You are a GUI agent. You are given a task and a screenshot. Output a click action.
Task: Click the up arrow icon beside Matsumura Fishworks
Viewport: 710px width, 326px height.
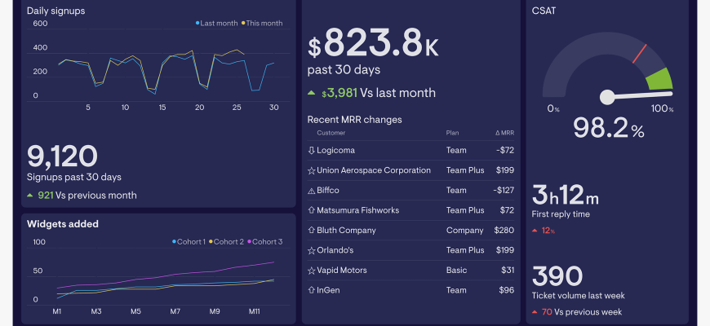311,210
